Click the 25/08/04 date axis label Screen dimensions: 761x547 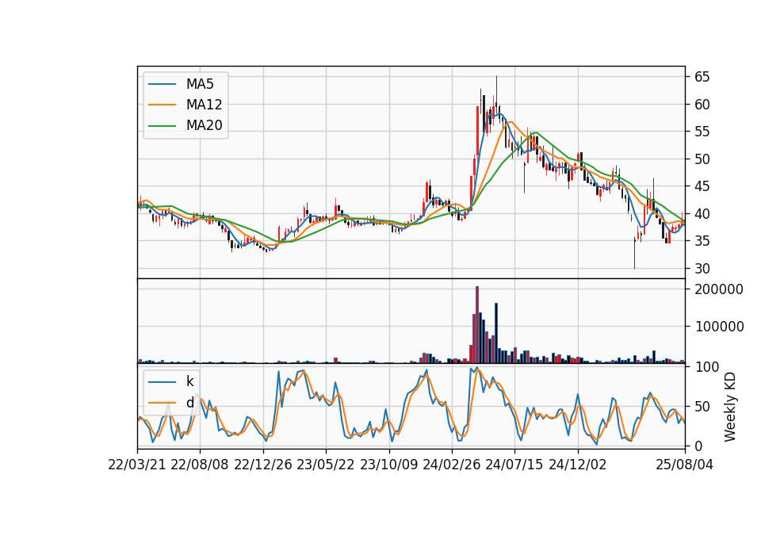(x=684, y=465)
